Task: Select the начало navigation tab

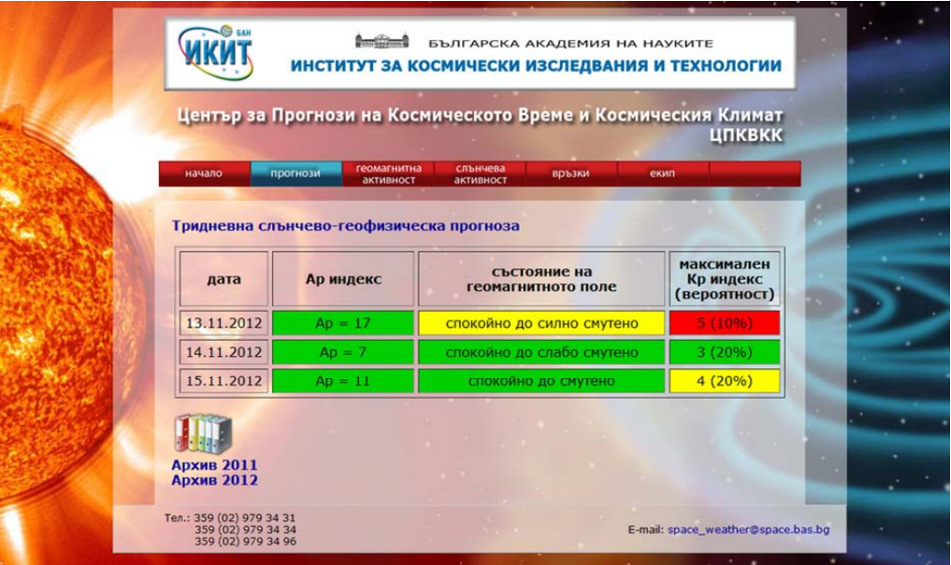Action: (204, 173)
